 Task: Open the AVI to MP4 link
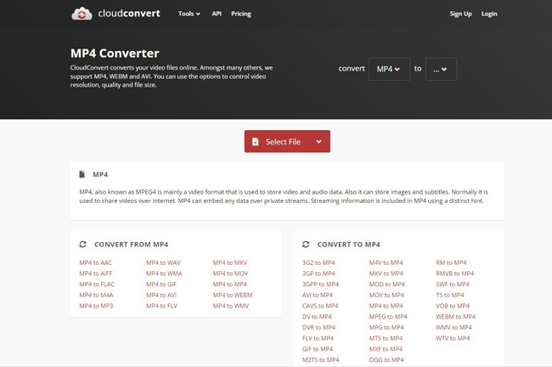coord(318,295)
